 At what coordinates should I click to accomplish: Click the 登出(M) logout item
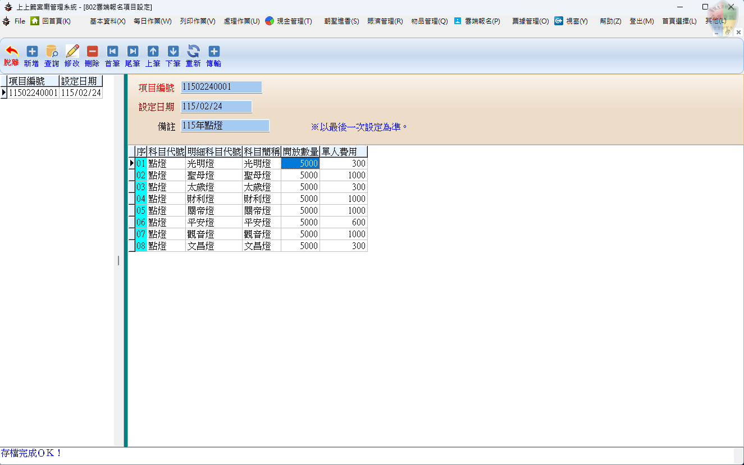click(641, 21)
